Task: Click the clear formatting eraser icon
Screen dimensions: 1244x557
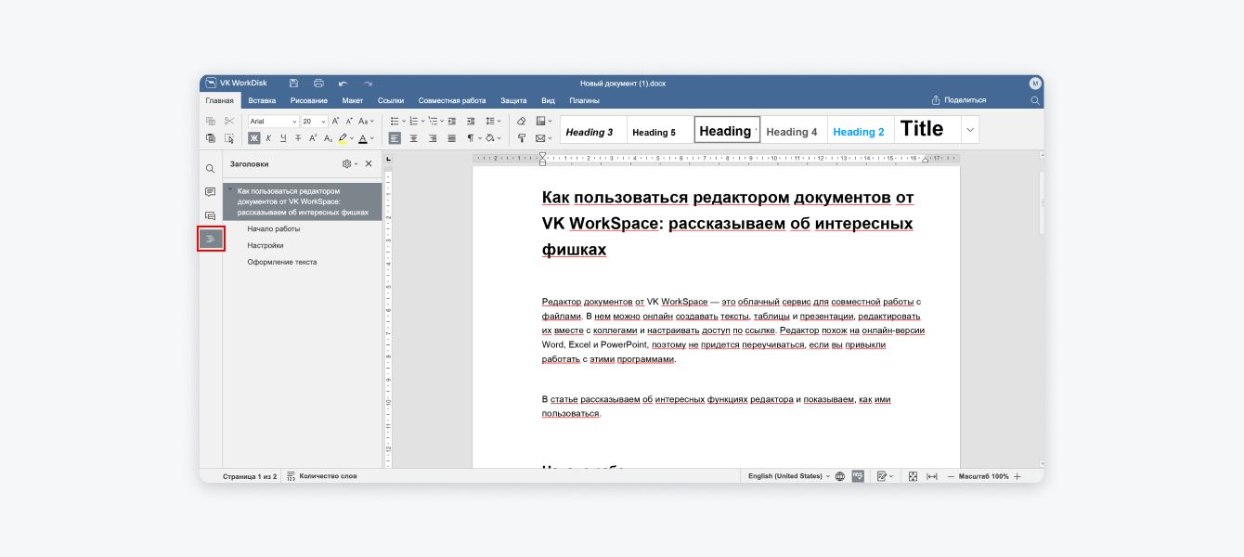Action: (521, 121)
